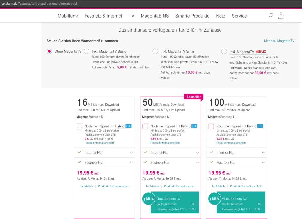The width and height of the screenshot is (302, 219).
Task: Enable Hybrid LTE checkbox for MagentaZuhause S
Action: pos(79,126)
